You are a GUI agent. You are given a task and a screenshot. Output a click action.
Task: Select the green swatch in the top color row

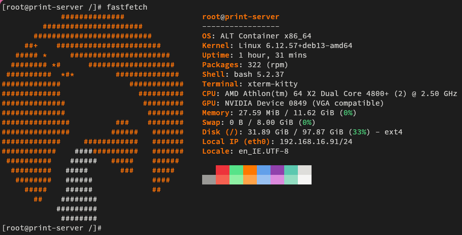tap(236, 170)
